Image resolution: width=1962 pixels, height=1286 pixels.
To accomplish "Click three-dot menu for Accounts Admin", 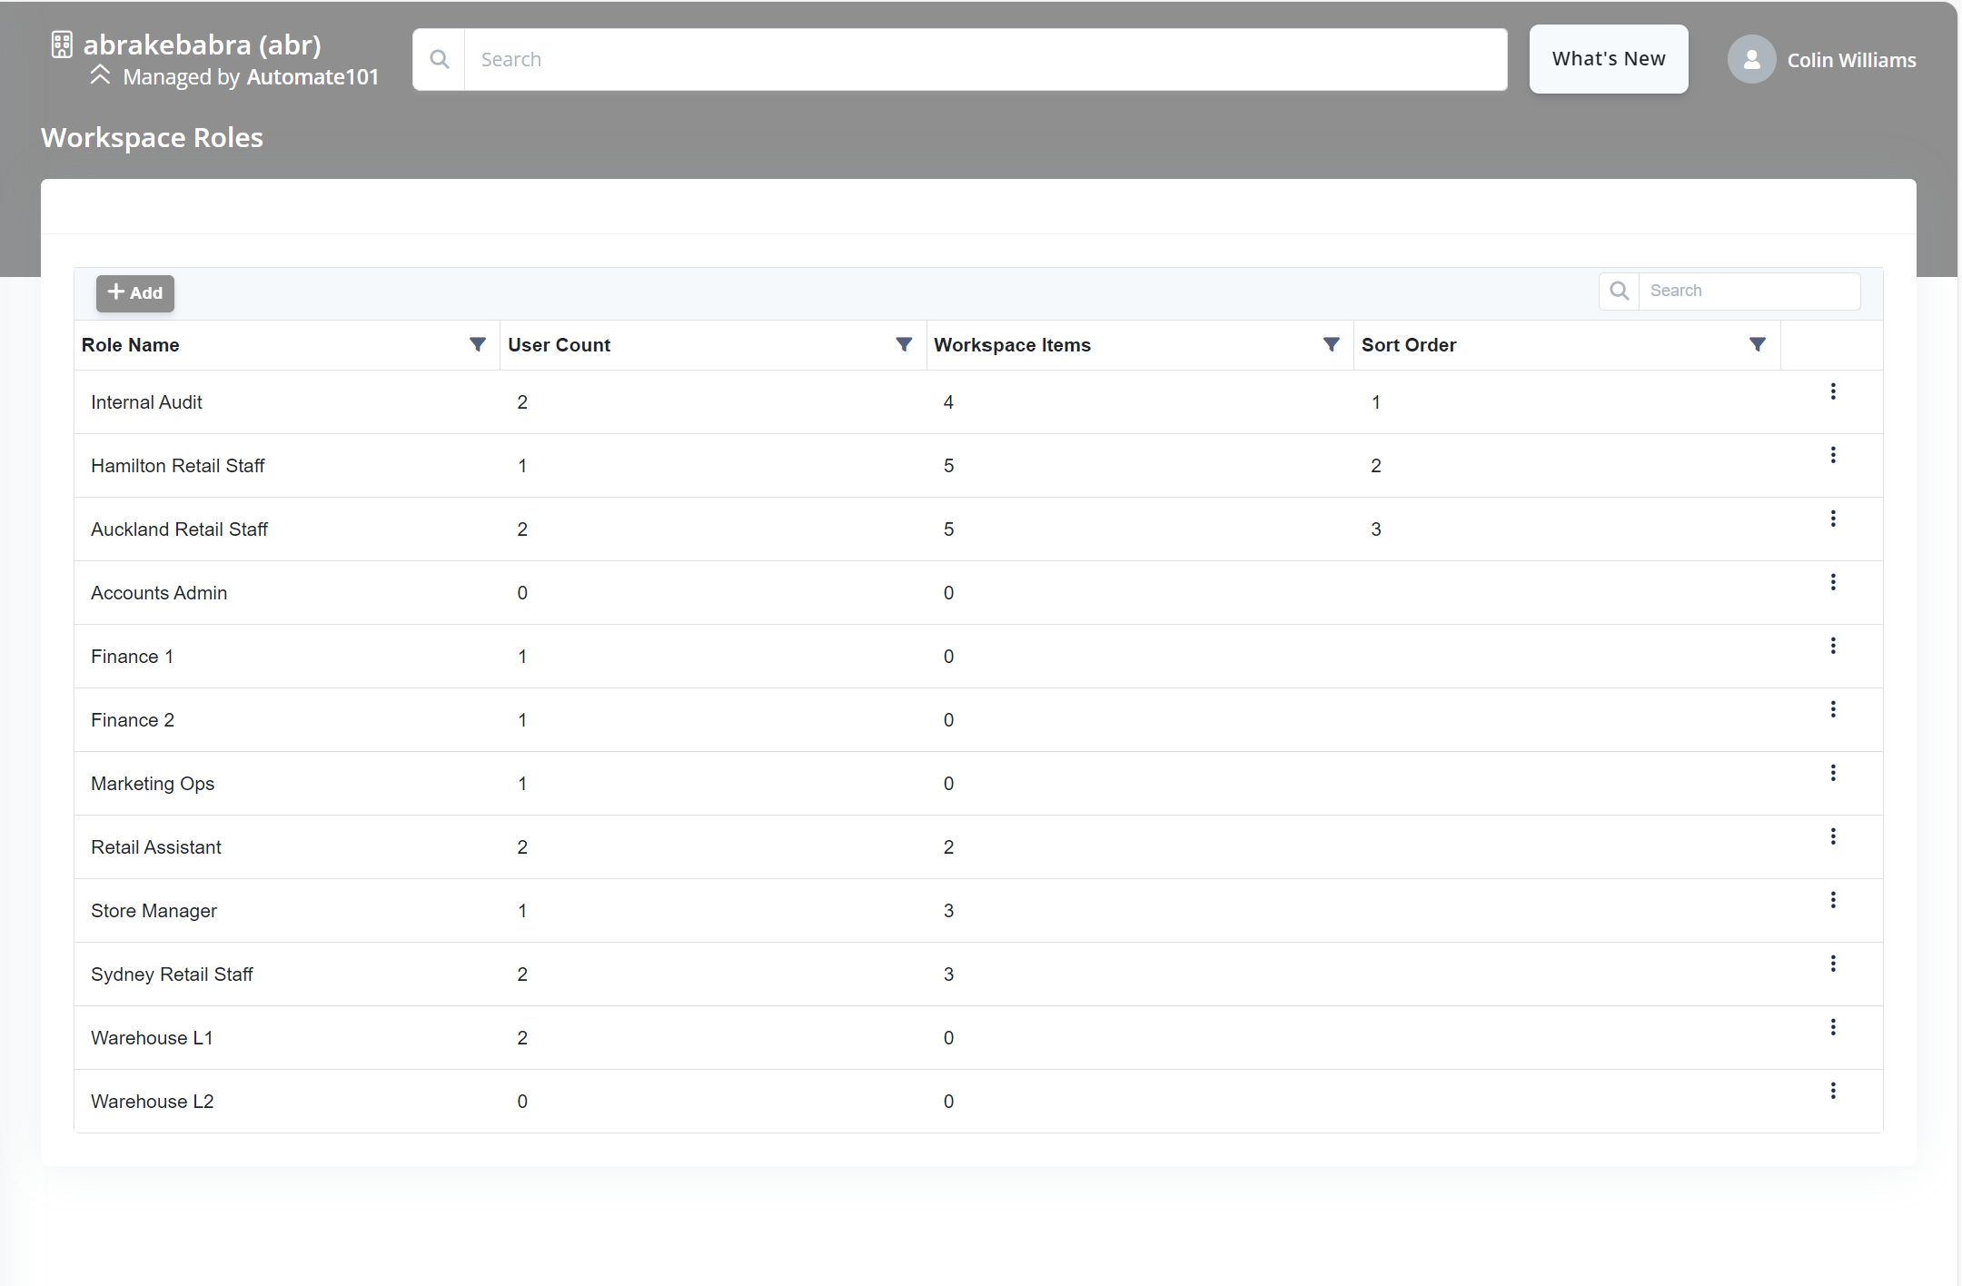I will tap(1833, 582).
